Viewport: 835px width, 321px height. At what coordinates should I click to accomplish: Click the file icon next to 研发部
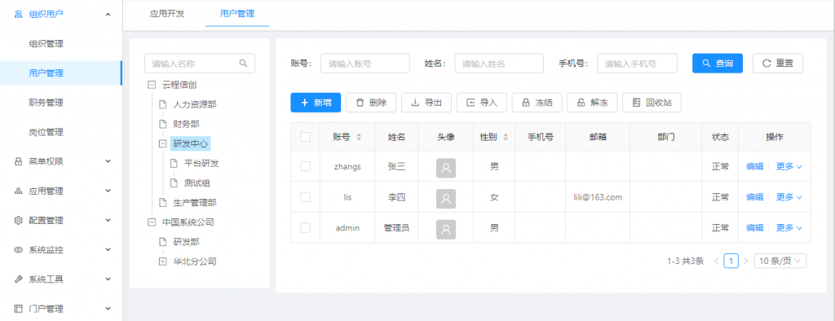[x=163, y=242]
